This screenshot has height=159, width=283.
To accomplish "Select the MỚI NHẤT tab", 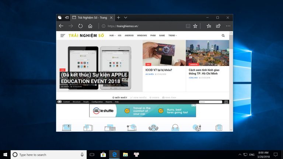I will click(x=120, y=98).
